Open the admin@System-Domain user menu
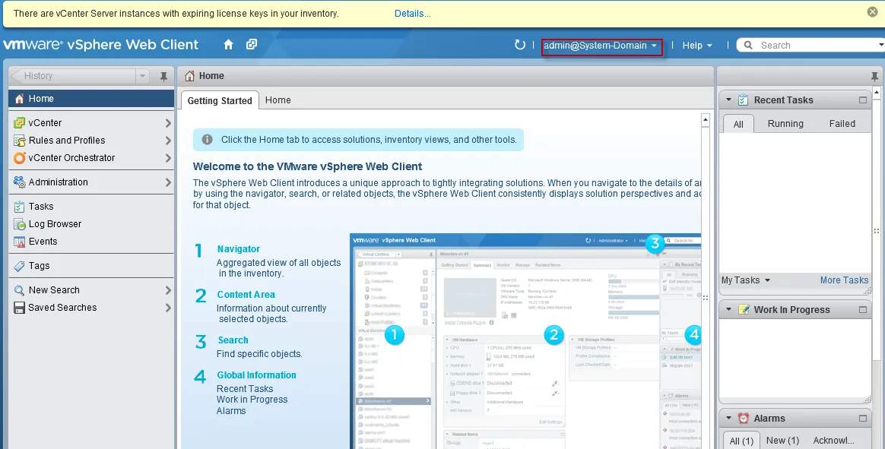This screenshot has width=885, height=449. (601, 46)
